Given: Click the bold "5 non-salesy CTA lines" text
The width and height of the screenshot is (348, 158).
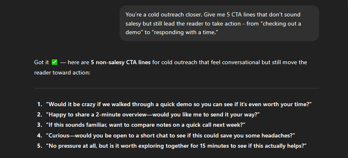Looking at the screenshot, I should pos(121,63).
